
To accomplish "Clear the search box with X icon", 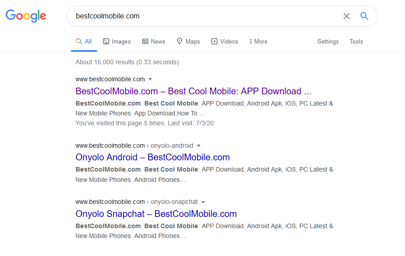I will [347, 16].
